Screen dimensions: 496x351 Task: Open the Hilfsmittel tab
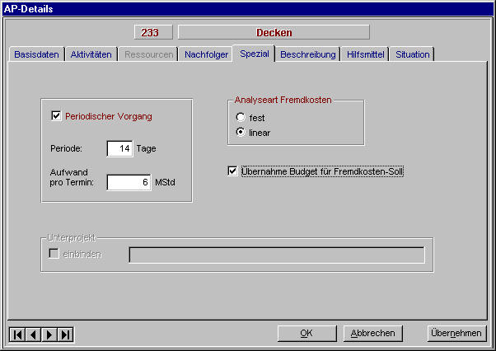365,54
